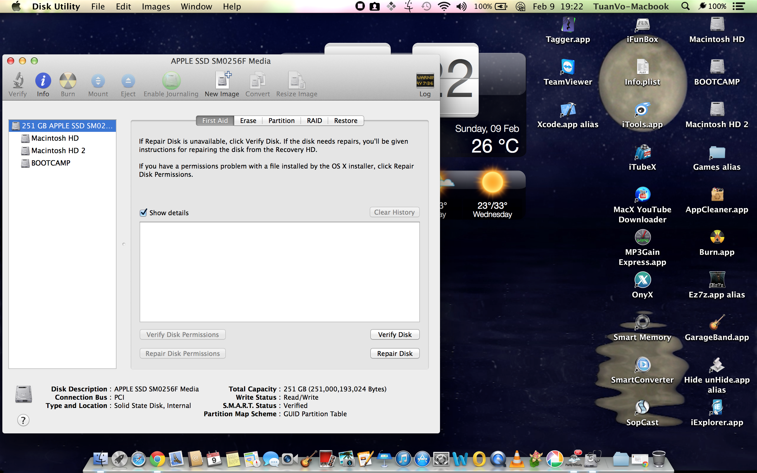Switch to the Erase tab
The image size is (757, 473).
point(248,121)
